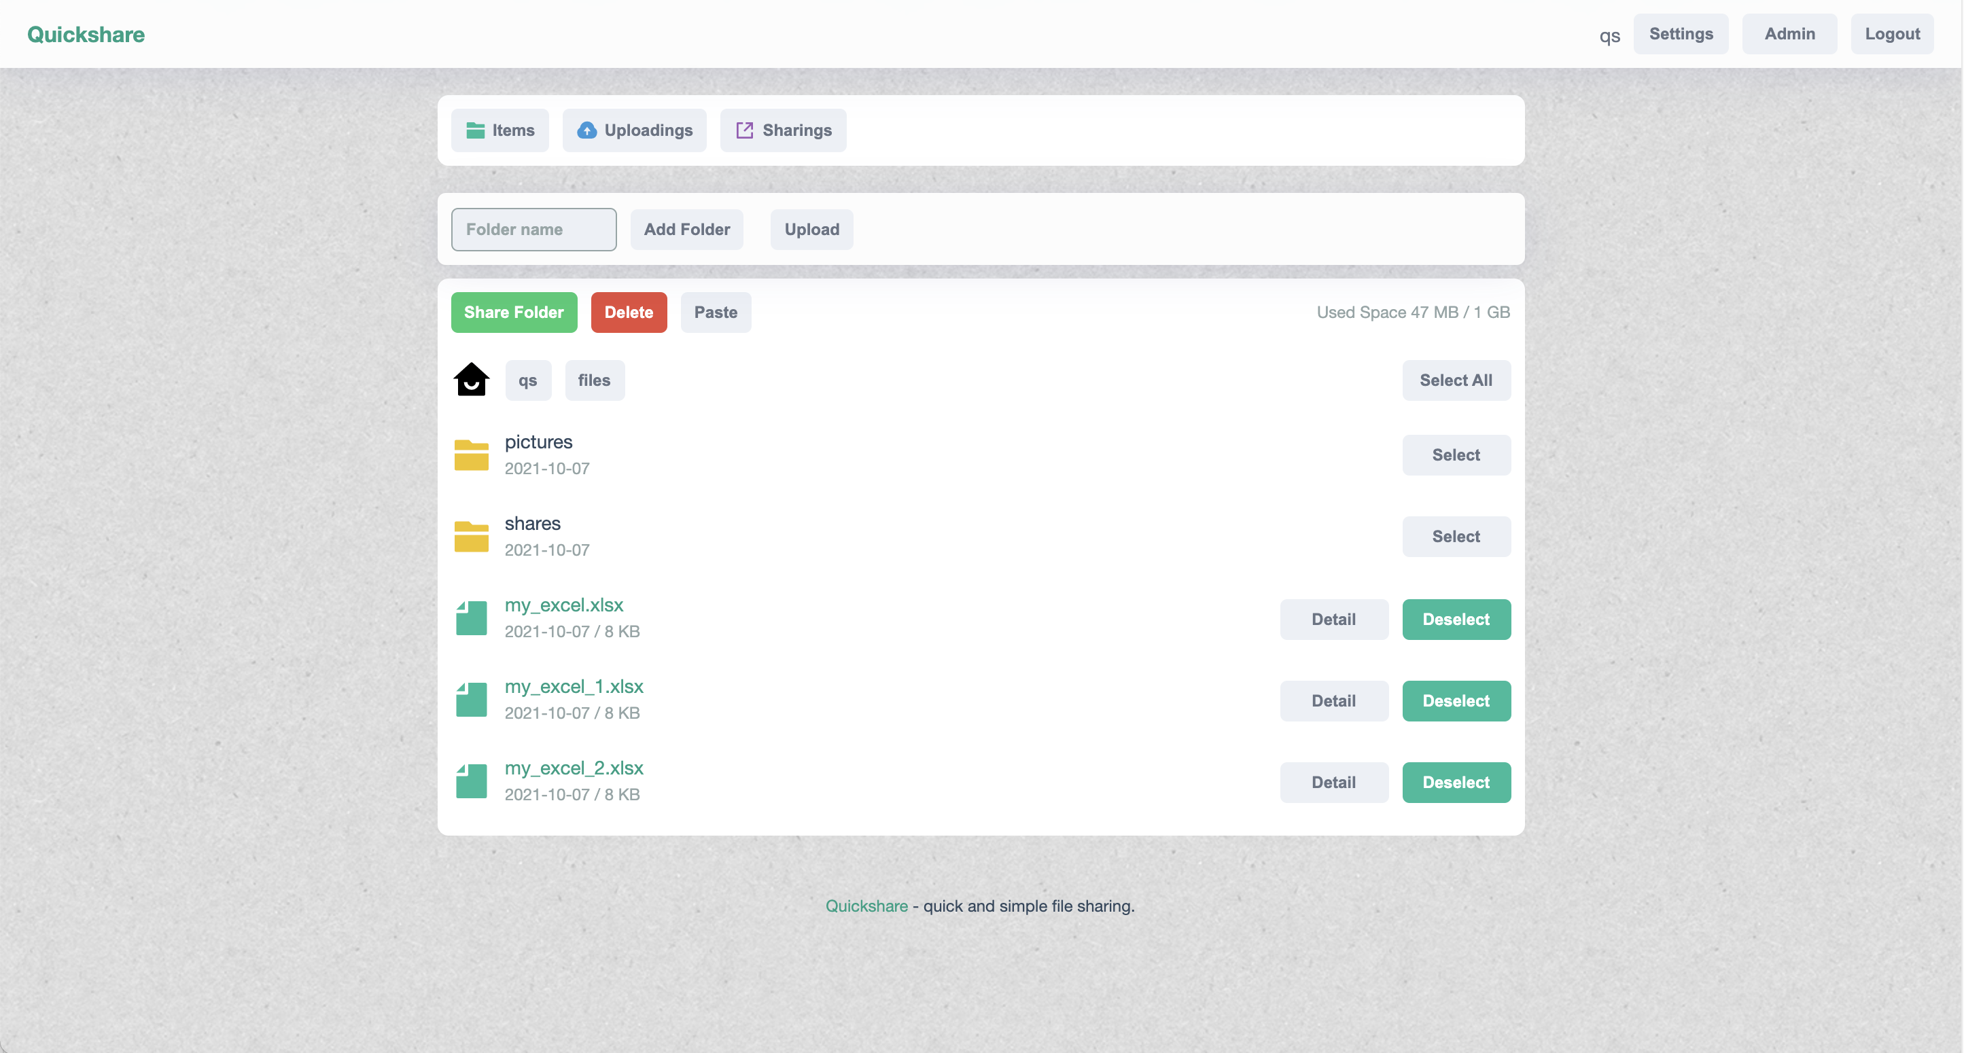
Task: Click the pictures folder icon
Action: [471, 455]
